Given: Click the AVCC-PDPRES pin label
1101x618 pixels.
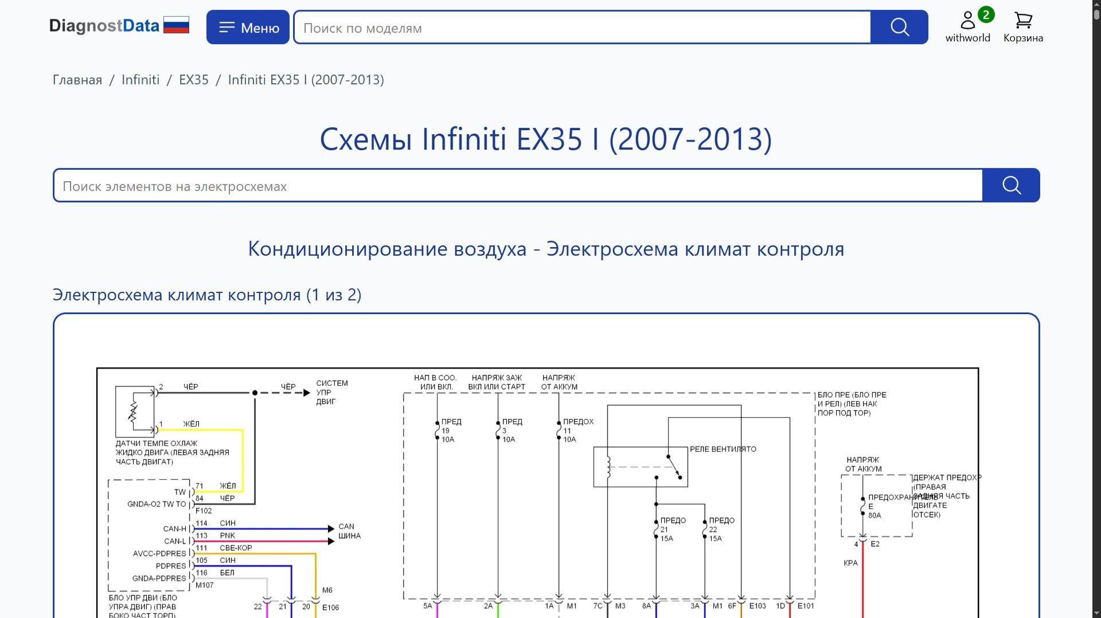Looking at the screenshot, I should pyautogui.click(x=159, y=554).
